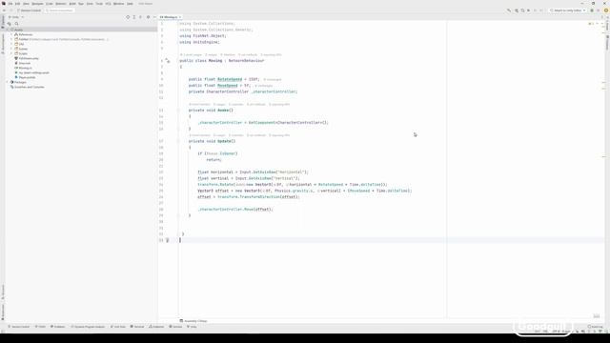
Task: Click the Update method name
Action: click(x=225, y=141)
